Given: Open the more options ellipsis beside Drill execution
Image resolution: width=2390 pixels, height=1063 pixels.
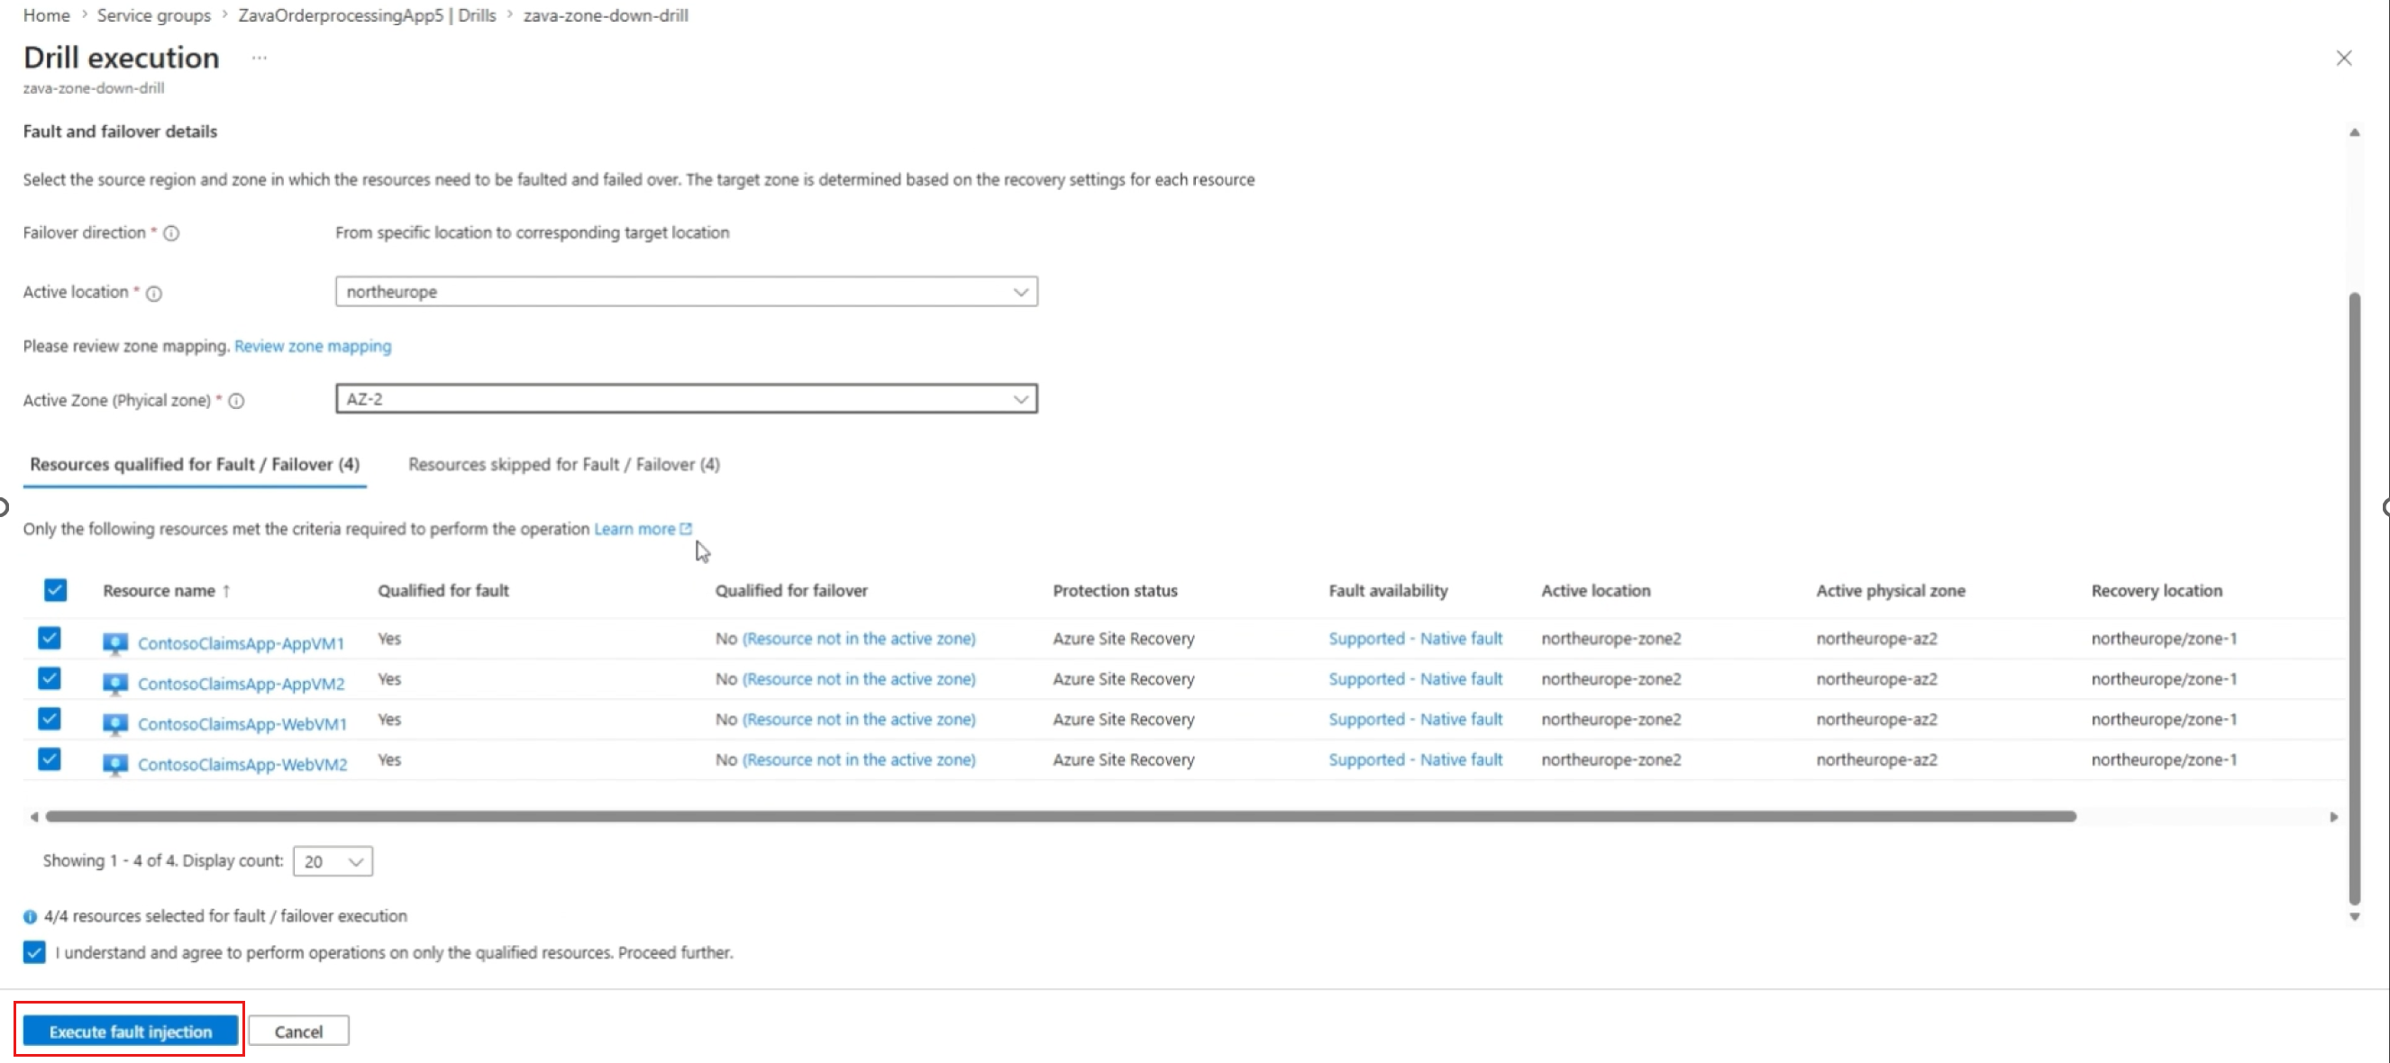Looking at the screenshot, I should (259, 58).
